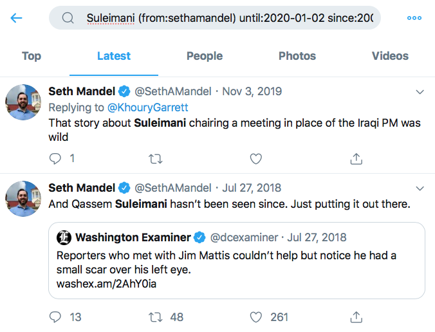Like the tweet with 261 likes
The width and height of the screenshot is (435, 332).
(255, 317)
